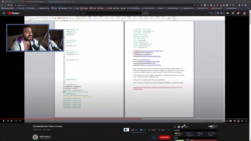Viewport: 251px width, 141px height.
Task: Click the red SUBSCRIBE button
Action: pos(165,137)
